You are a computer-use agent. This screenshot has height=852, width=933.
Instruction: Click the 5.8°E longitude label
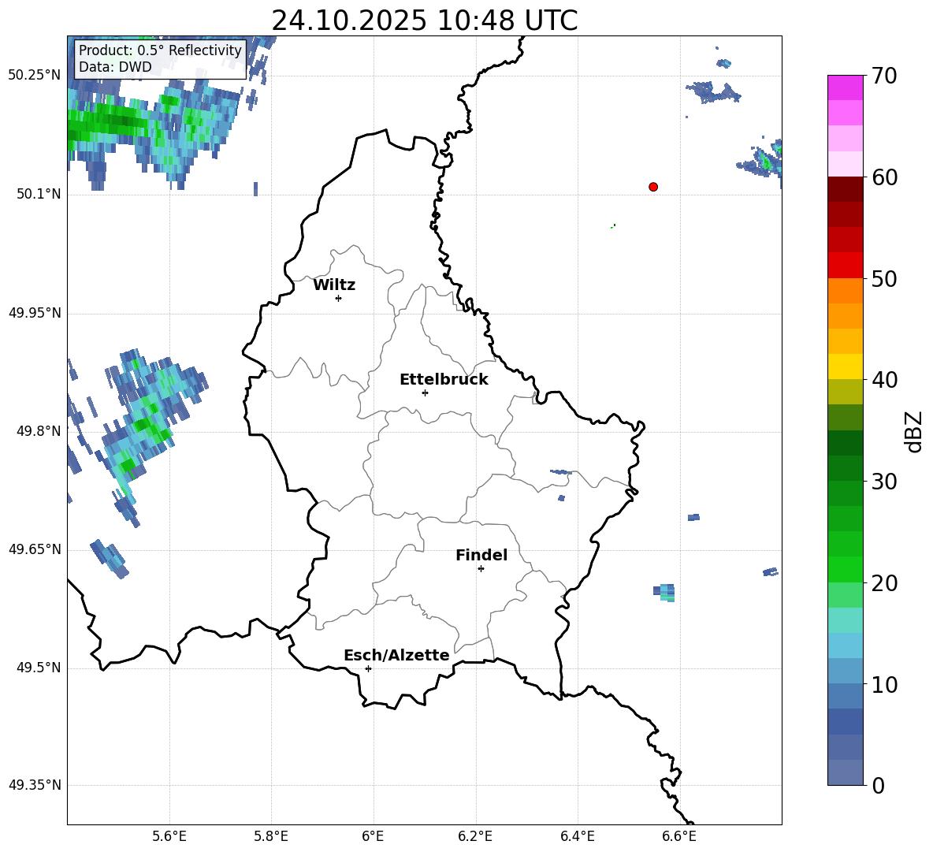pos(271,836)
